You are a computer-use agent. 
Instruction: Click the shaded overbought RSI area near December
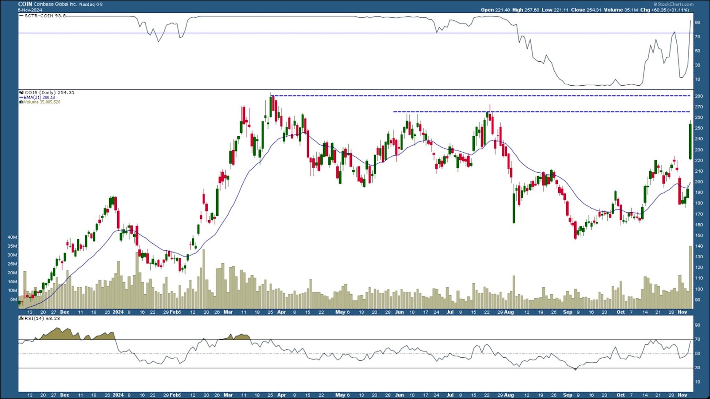click(x=57, y=334)
